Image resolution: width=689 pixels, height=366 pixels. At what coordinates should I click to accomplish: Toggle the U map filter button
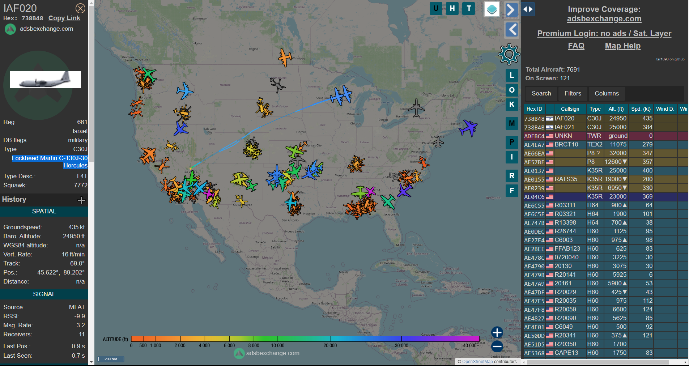pyautogui.click(x=436, y=8)
